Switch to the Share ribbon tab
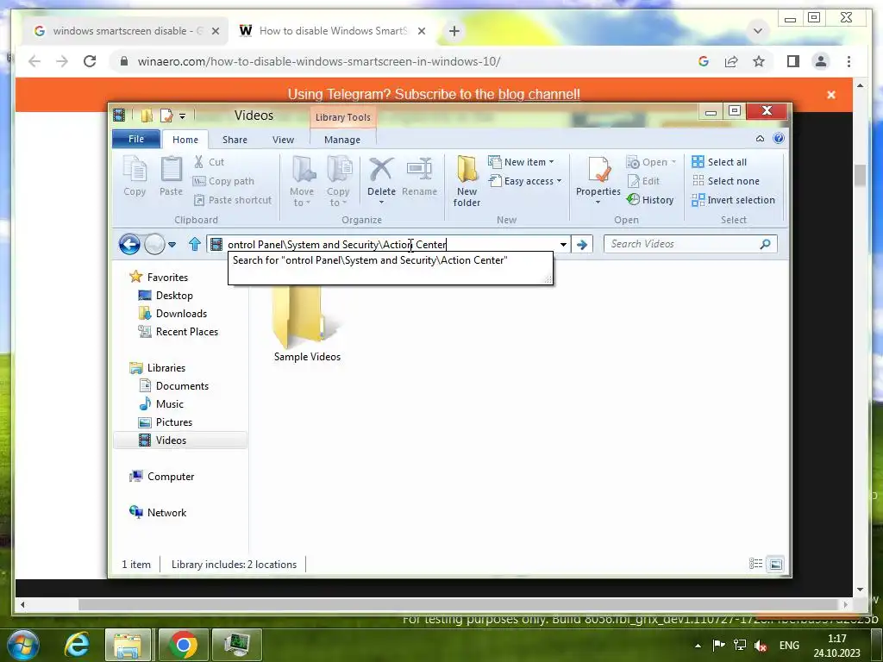The width and height of the screenshot is (883, 662). pyautogui.click(x=235, y=140)
